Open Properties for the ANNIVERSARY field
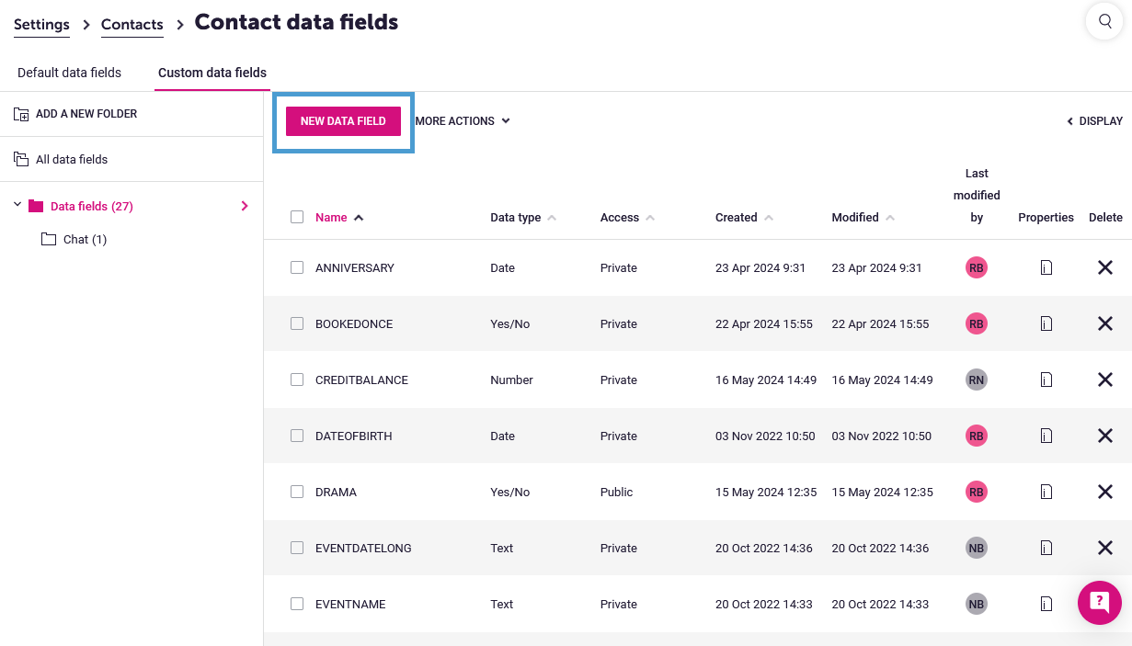The height and width of the screenshot is (646, 1132). [x=1046, y=267]
